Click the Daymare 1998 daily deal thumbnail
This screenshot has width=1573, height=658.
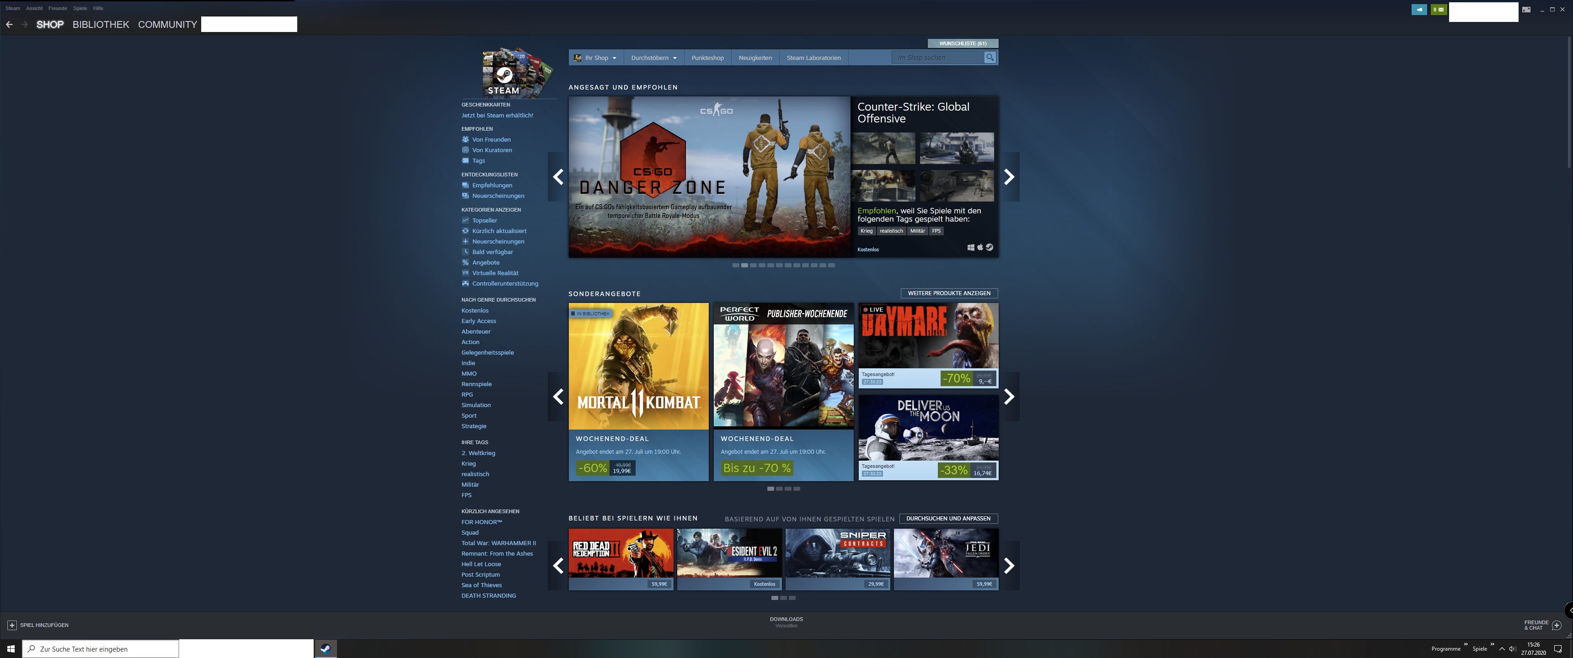928,336
